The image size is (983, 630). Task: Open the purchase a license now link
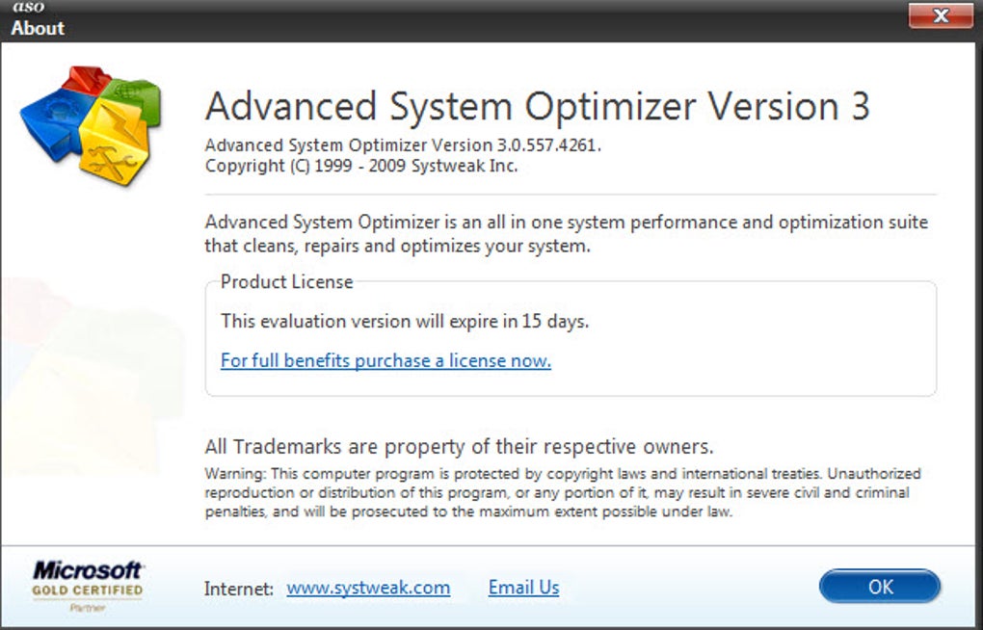[385, 360]
